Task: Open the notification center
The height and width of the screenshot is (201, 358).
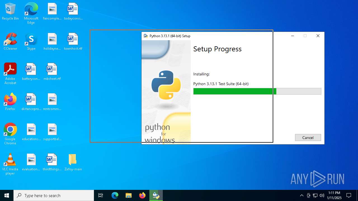Action: pos(349,195)
